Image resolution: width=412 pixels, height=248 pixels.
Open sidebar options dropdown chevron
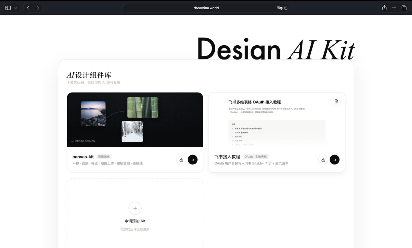[16, 8]
